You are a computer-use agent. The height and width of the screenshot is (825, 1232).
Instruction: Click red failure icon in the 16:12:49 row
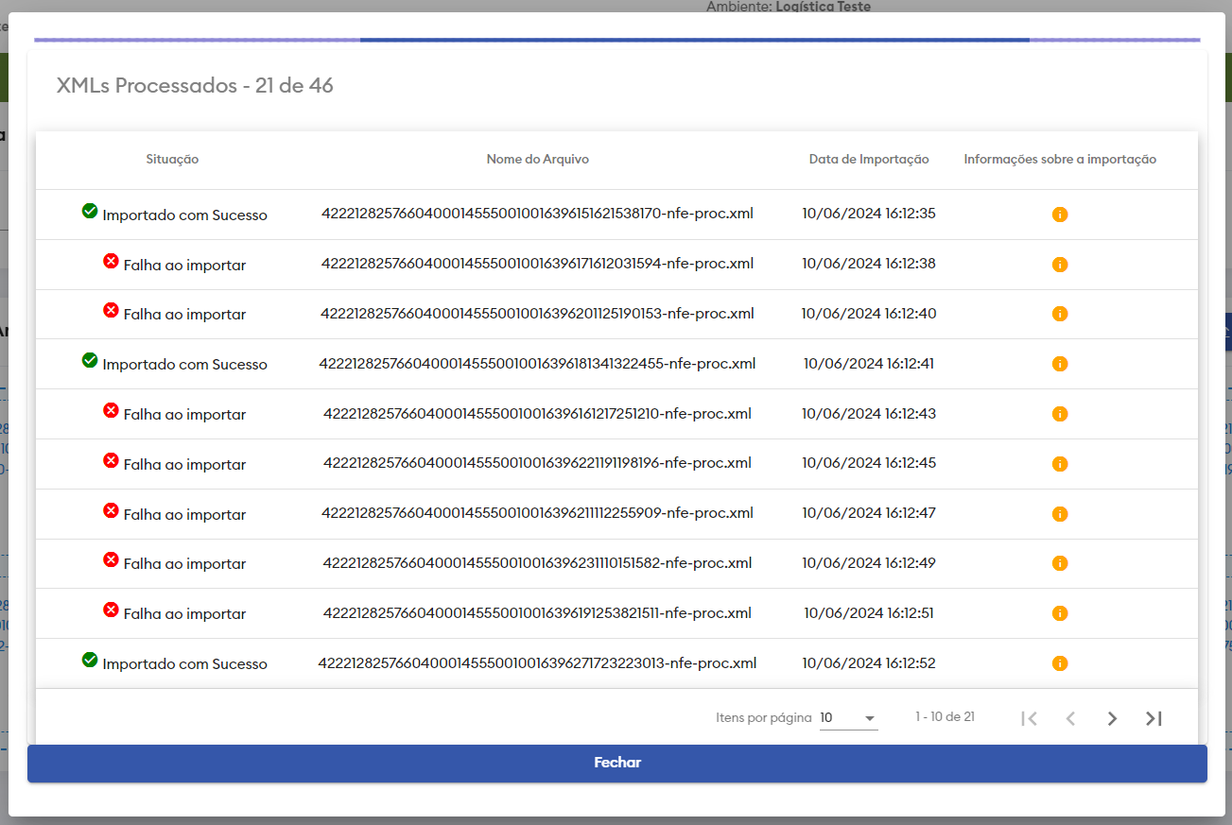(111, 559)
